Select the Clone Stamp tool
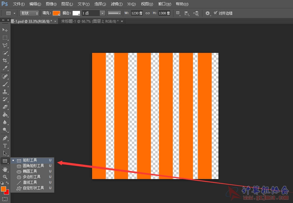Viewport: 293px width, 203px height. pos(5,92)
